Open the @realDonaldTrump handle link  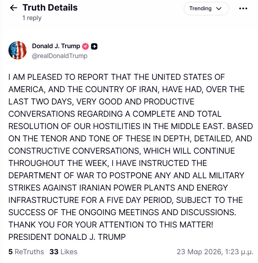(59, 56)
